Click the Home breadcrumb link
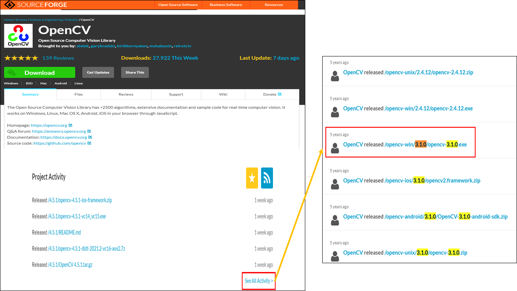Viewport: 517px width, 291px height. 8,20
